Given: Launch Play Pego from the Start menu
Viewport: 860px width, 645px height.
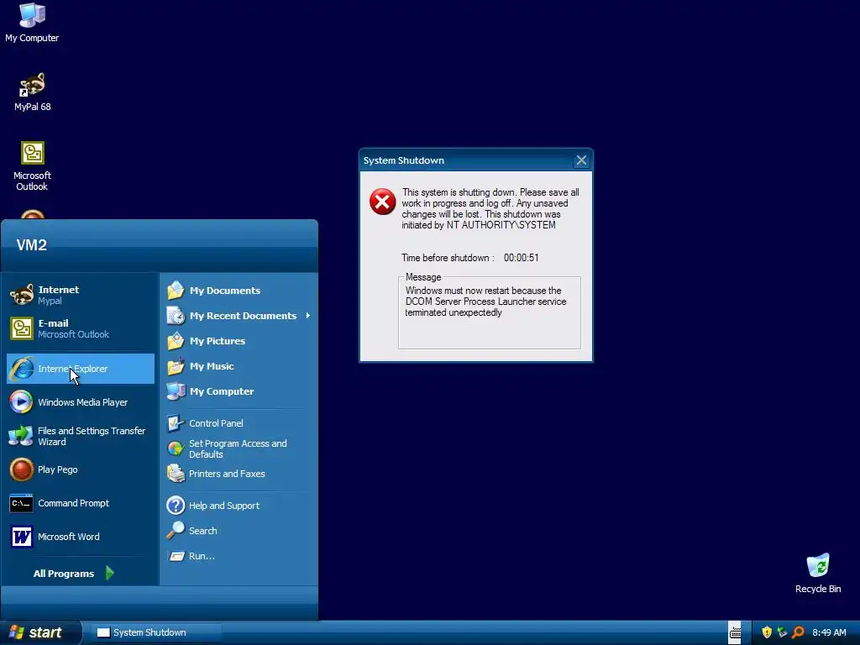Looking at the screenshot, I should 81,469.
